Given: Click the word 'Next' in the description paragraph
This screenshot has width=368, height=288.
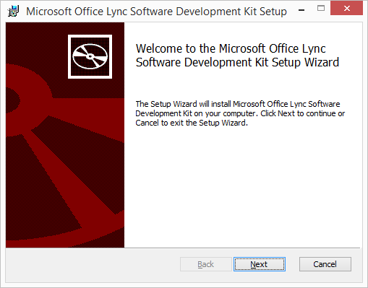Looking at the screenshot, I should [286, 113].
